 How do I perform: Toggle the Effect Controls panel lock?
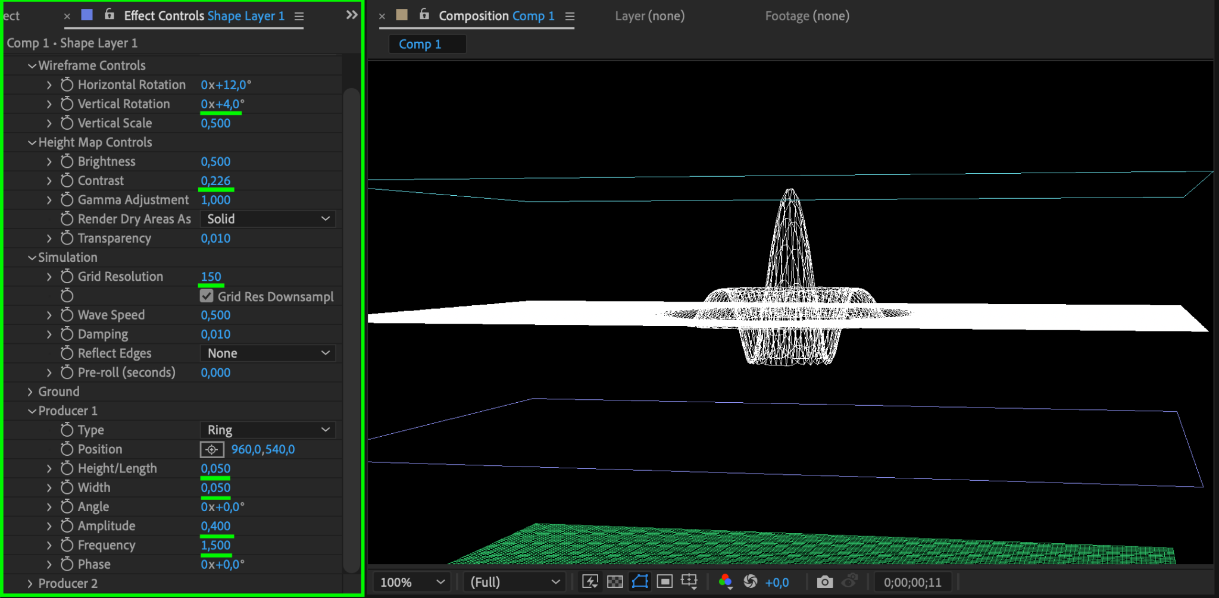coord(110,15)
